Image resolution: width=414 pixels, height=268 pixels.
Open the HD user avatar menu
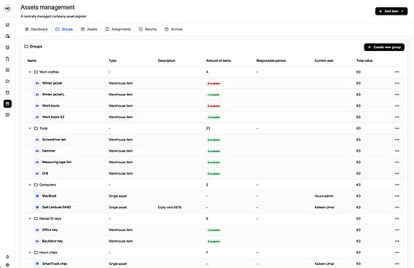click(7, 9)
